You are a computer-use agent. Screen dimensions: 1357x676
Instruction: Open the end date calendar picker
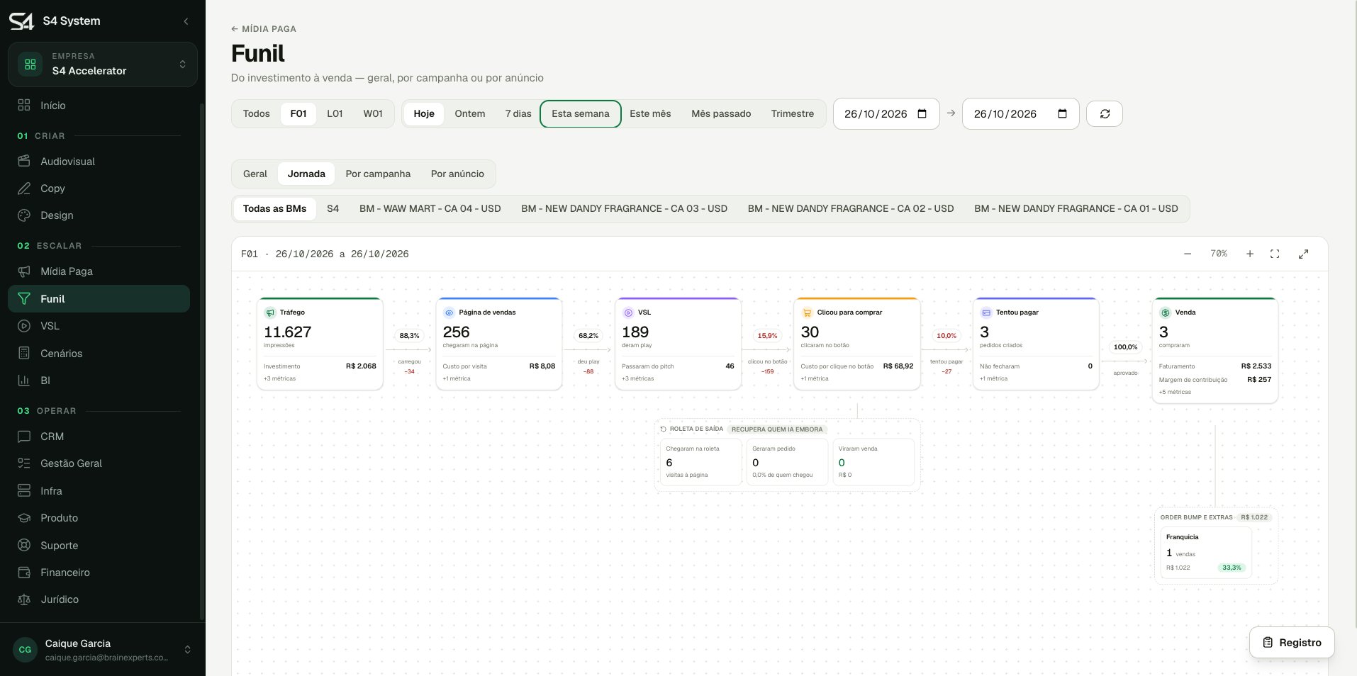tap(1062, 113)
